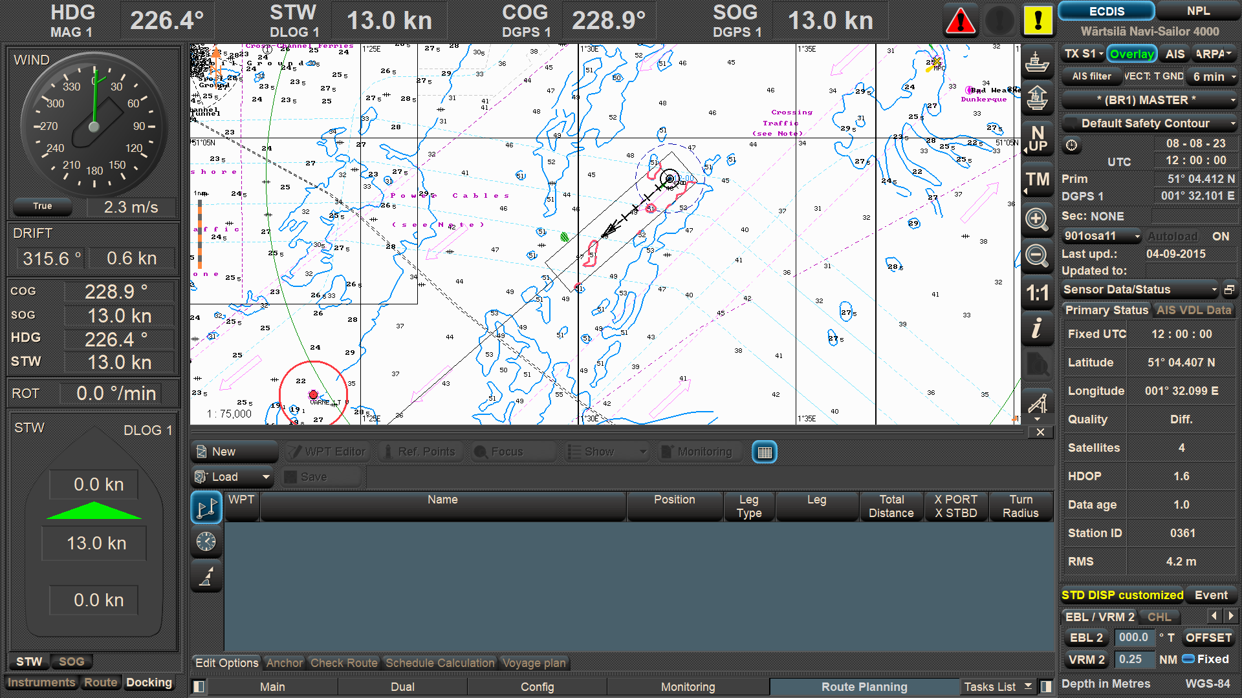This screenshot has height=698, width=1242.
Task: Switch to the Voyage plan tab
Action: [x=534, y=662]
